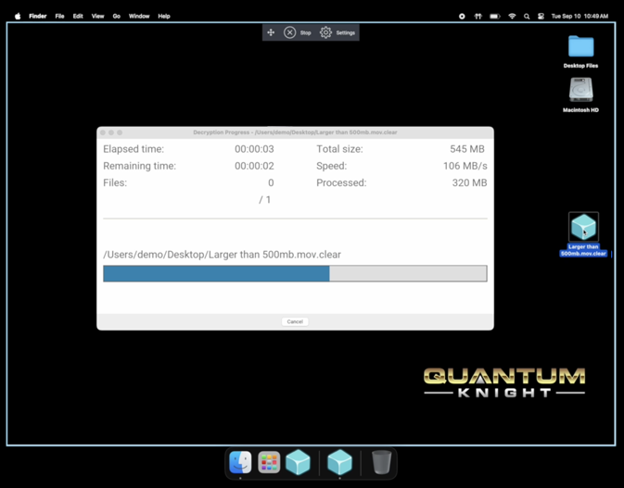
Task: Open Finder from the dock
Action: pyautogui.click(x=240, y=462)
